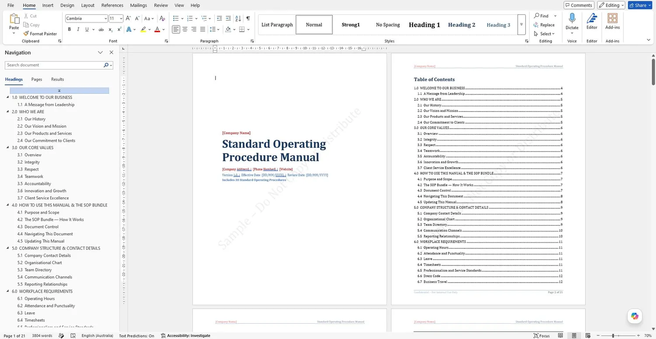Apply subscript formatting
This screenshot has width=656, height=339.
click(111, 30)
